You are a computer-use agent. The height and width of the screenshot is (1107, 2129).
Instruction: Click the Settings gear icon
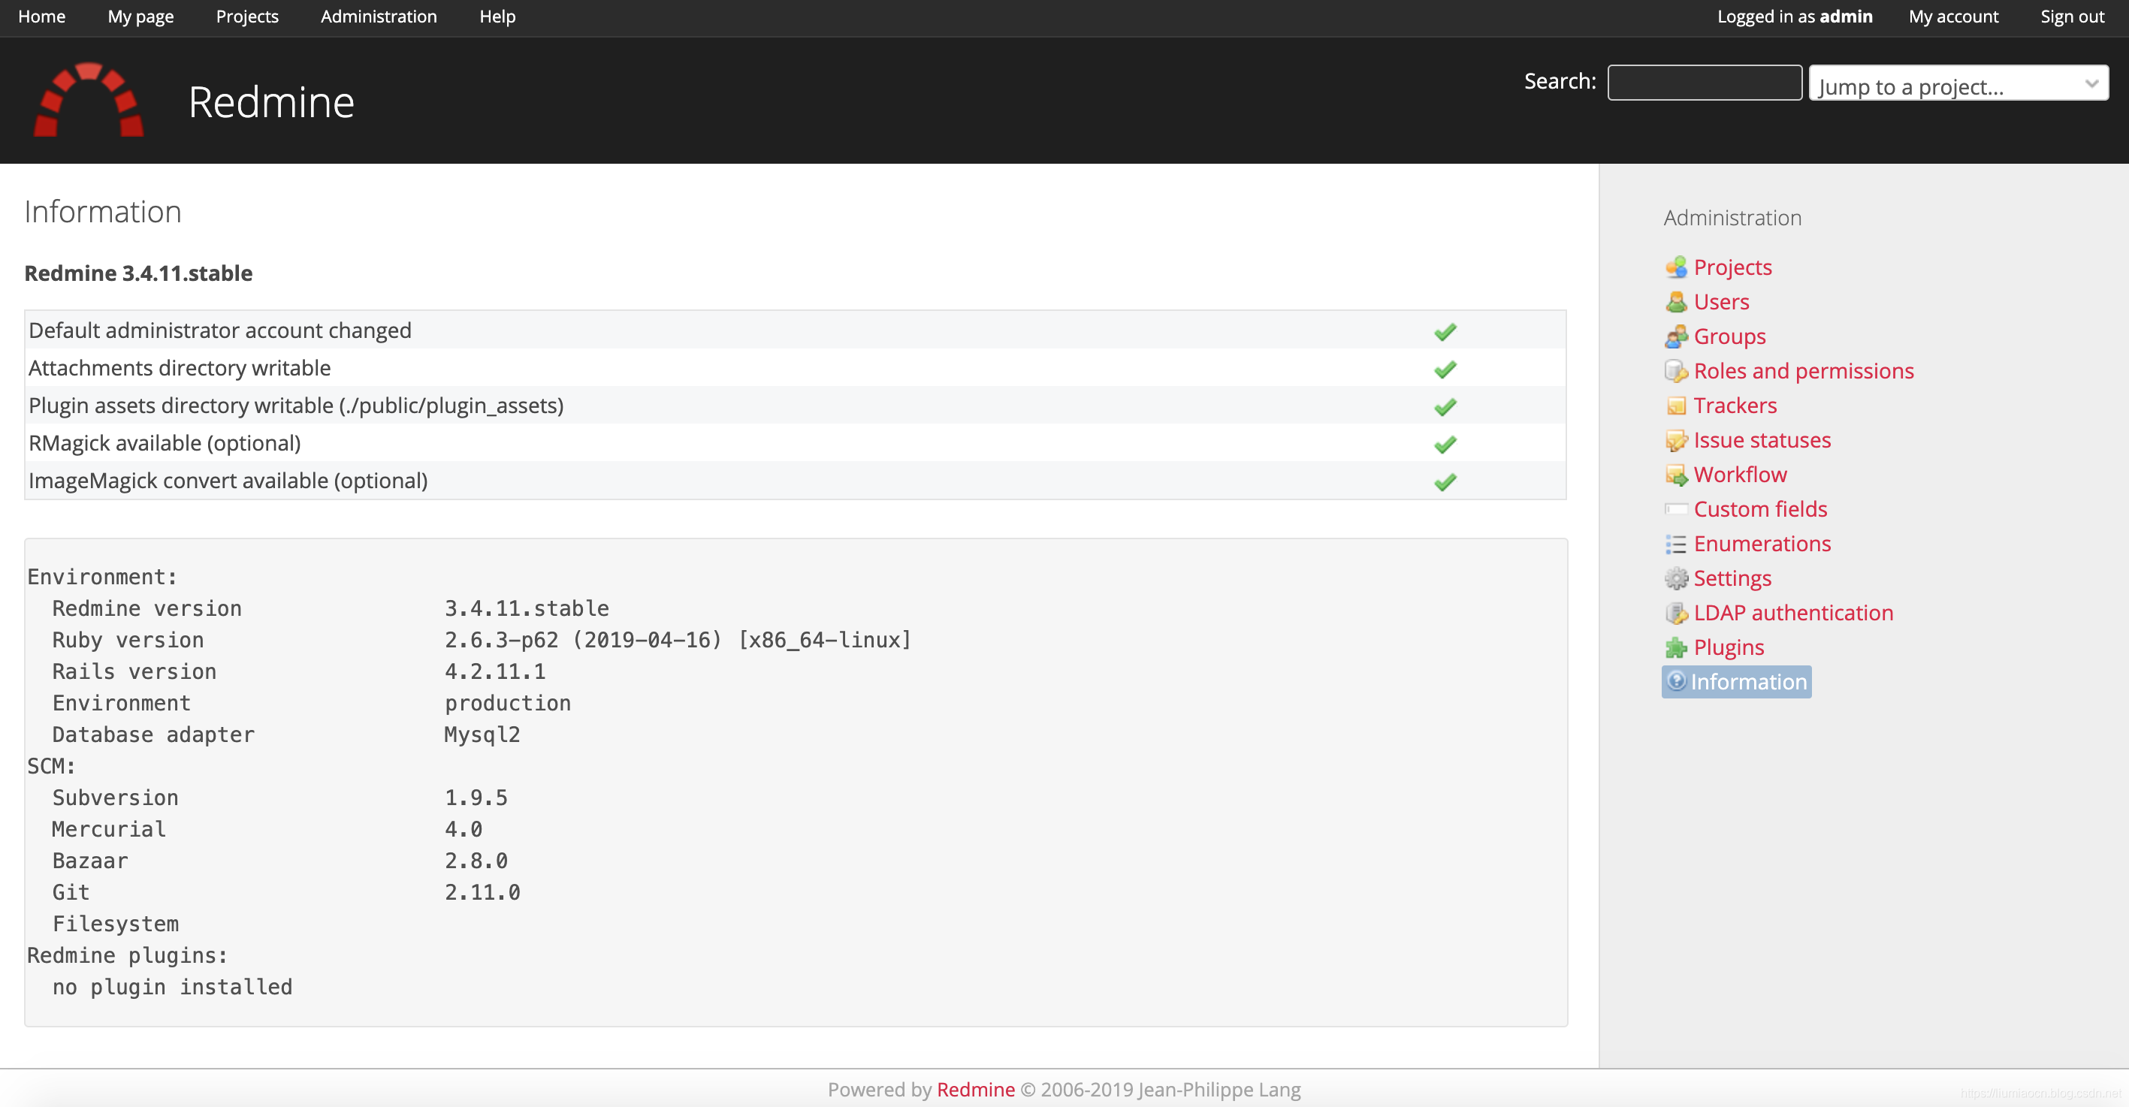1675,578
